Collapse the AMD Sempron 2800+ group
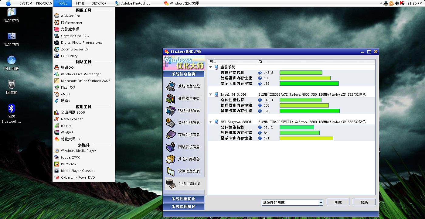425x219 pixels. pos(211,122)
